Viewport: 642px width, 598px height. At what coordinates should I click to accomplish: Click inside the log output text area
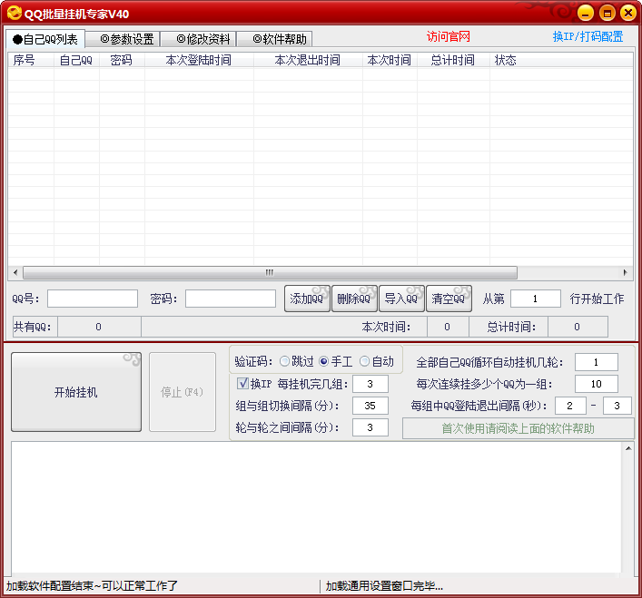[316, 507]
